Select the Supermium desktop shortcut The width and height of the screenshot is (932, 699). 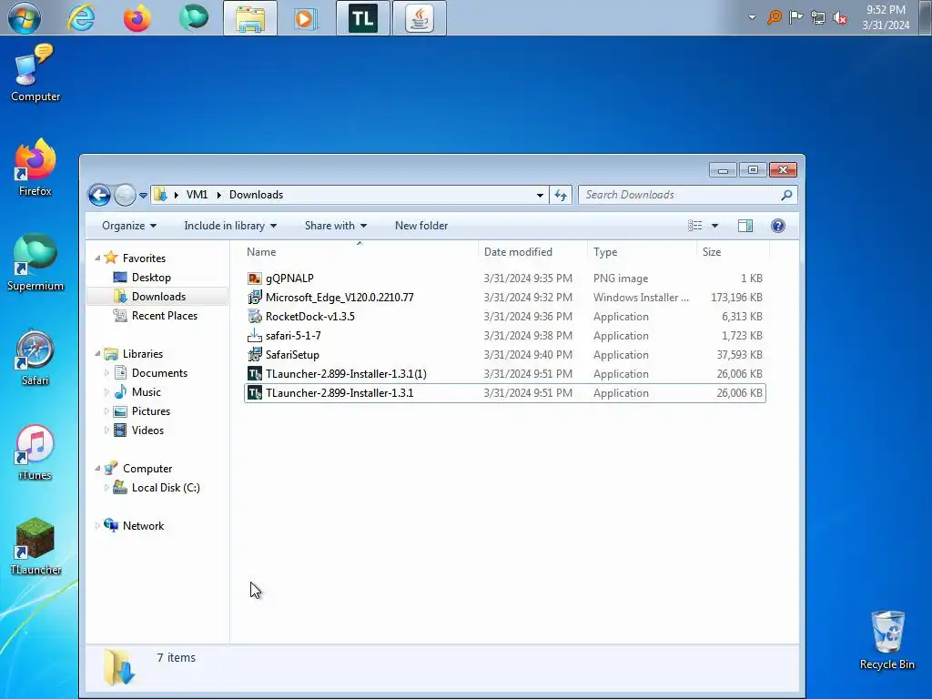click(35, 262)
